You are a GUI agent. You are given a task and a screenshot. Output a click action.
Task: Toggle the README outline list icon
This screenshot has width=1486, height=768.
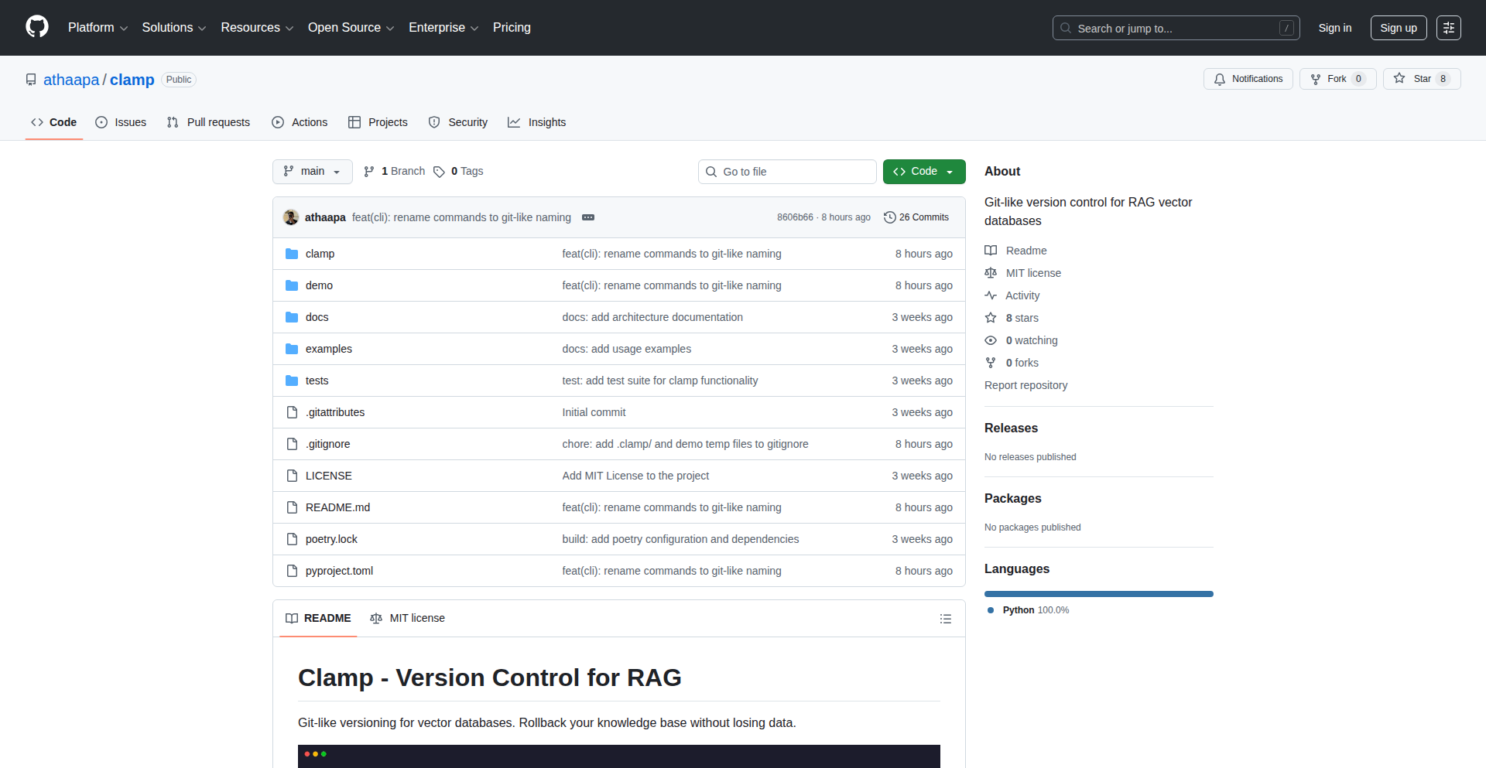(x=946, y=619)
